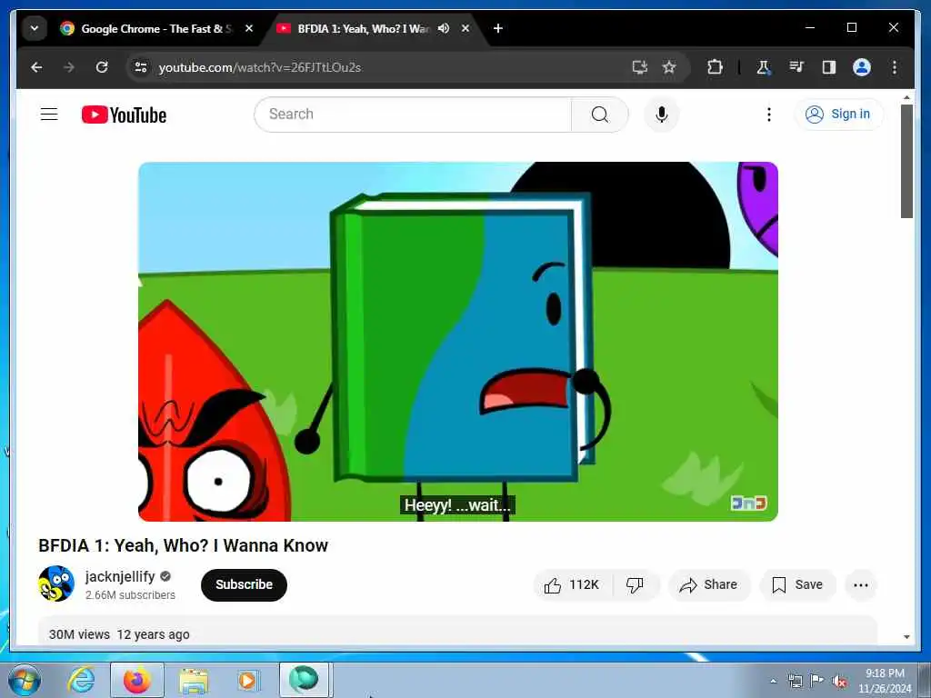
Task: Open jacknjellify channel avatar
Action: (56, 583)
